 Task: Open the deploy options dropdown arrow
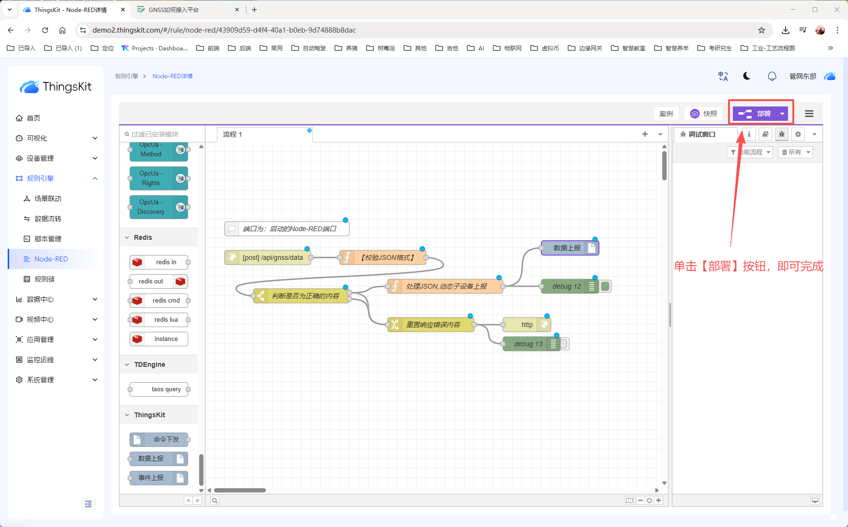[782, 114]
